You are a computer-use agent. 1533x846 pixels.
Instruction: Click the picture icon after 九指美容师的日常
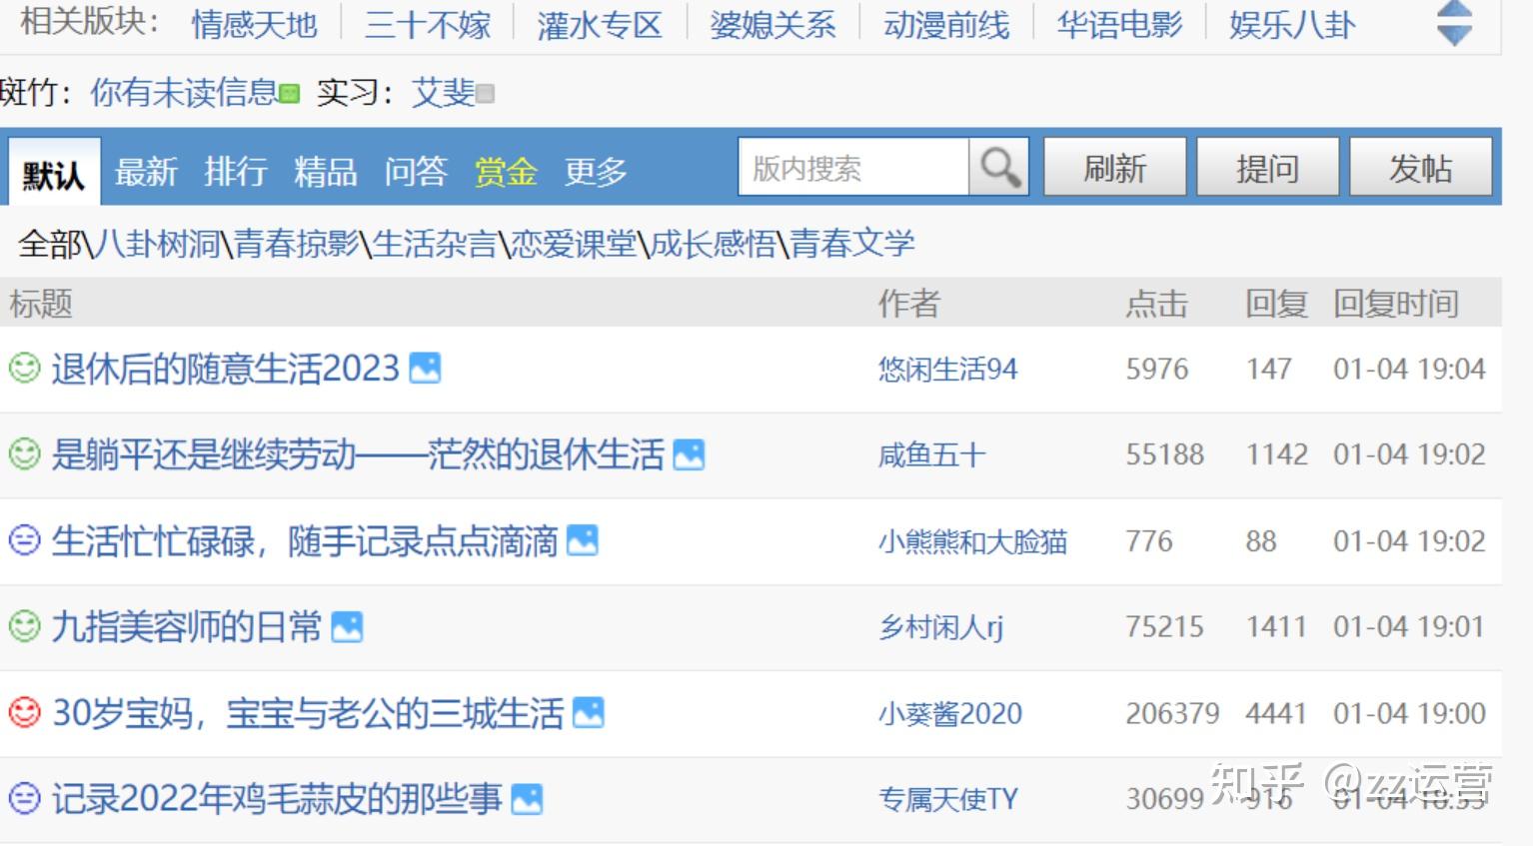pos(347,627)
